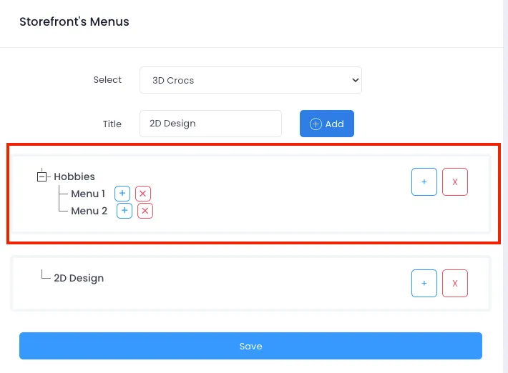Collapse the Hobbies tree node
This screenshot has width=508, height=373.
[x=41, y=176]
